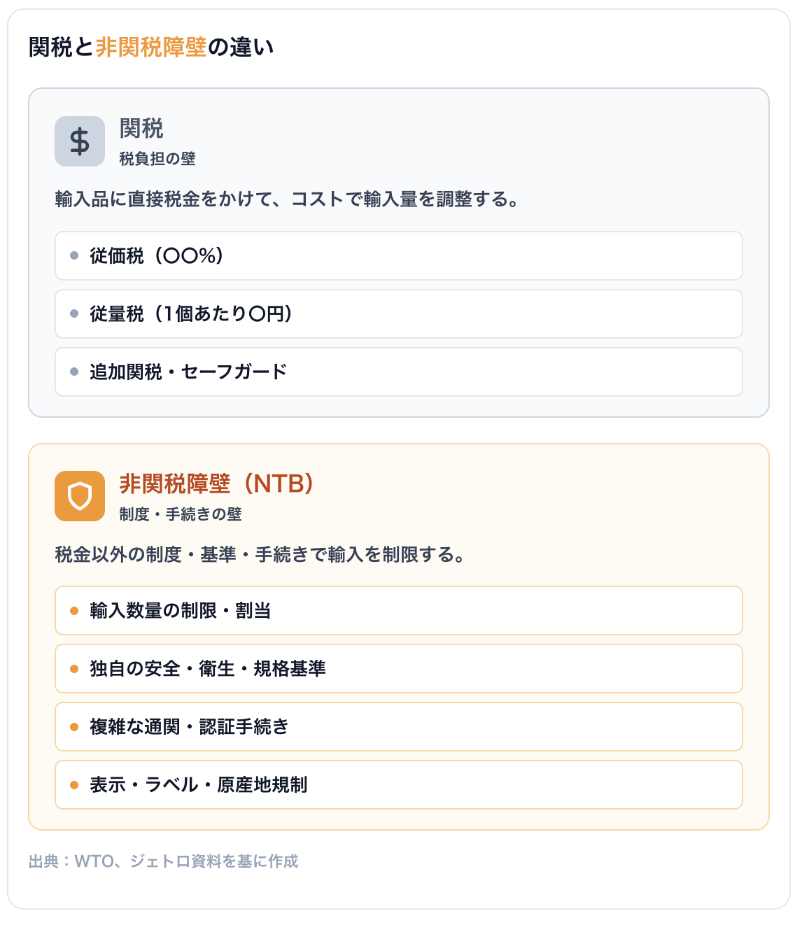This screenshot has height=932, width=802.
Task: Select the 従量税（1個あたり〇円）item
Action: point(399,314)
